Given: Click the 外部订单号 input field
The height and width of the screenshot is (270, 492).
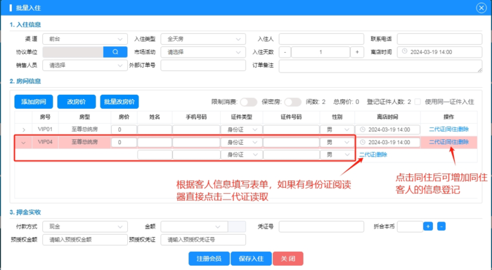Looking at the screenshot, I should [203, 65].
